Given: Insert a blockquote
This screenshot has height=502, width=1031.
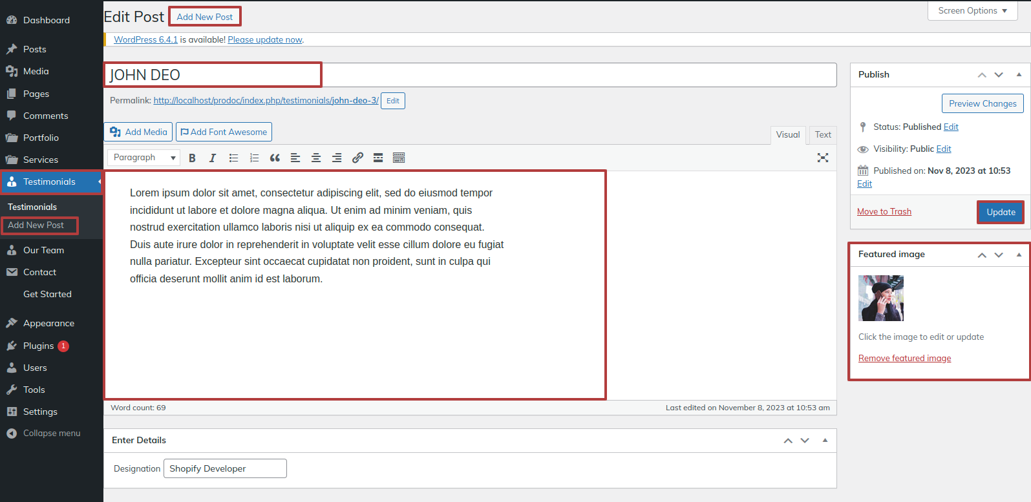Looking at the screenshot, I should pyautogui.click(x=275, y=158).
